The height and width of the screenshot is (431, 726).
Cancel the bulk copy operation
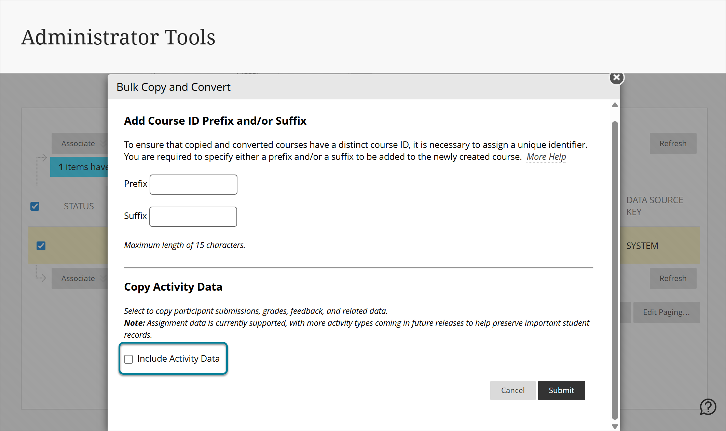[x=512, y=390]
